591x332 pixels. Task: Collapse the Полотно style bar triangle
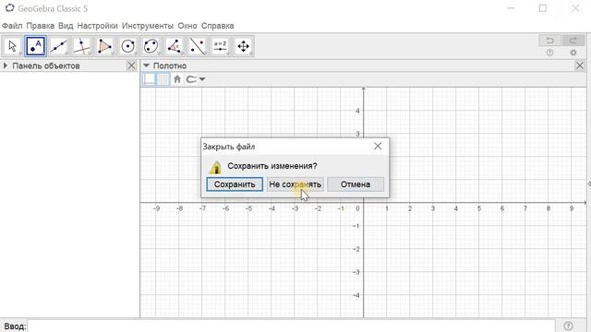[x=146, y=65]
